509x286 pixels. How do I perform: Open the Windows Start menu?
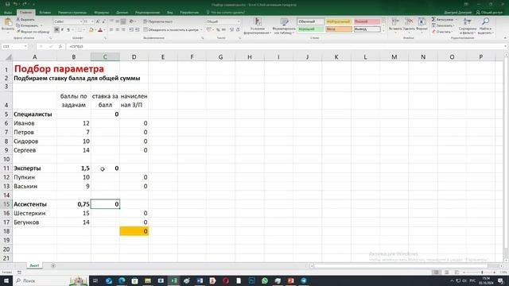coord(6,280)
